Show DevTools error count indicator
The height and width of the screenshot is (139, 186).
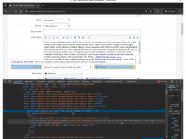160,81
